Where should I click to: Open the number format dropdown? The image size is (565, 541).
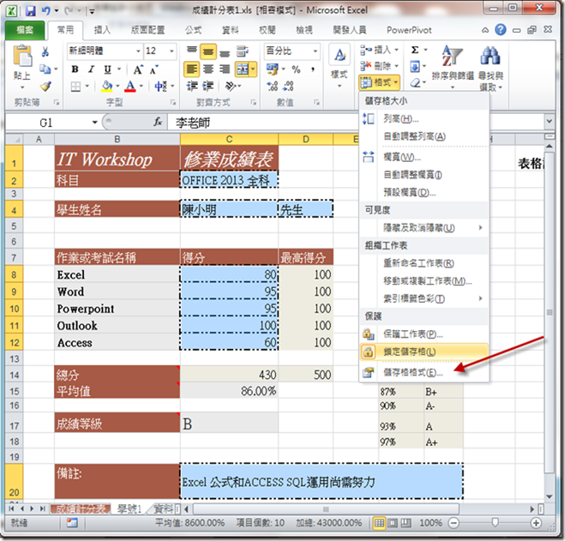tap(315, 51)
